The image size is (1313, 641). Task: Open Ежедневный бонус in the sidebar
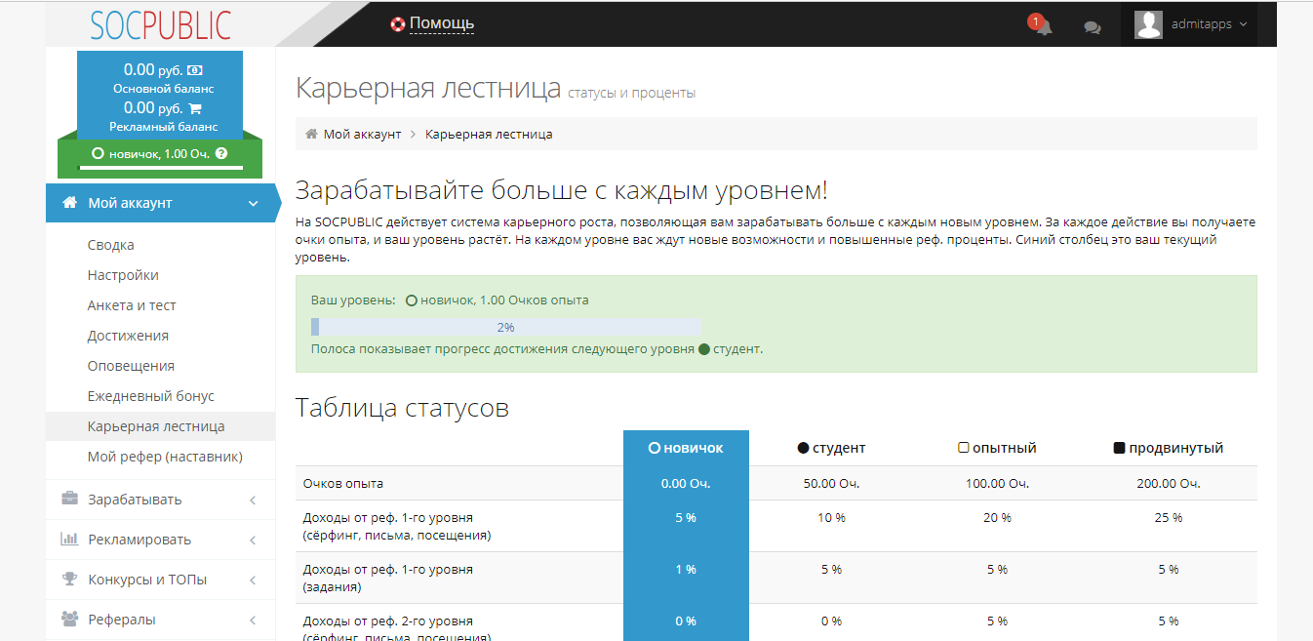pyautogui.click(x=150, y=396)
